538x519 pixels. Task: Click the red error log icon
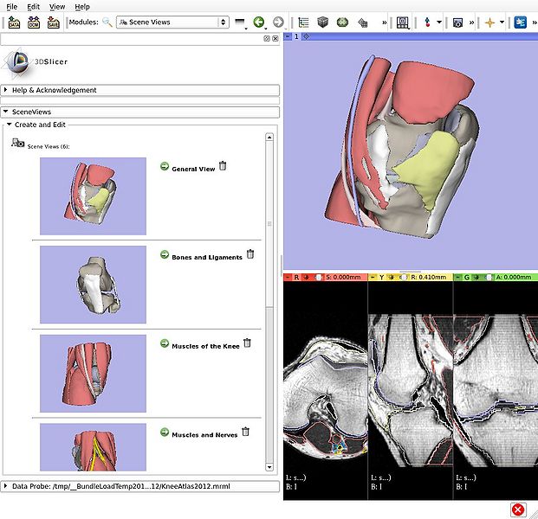click(x=517, y=509)
